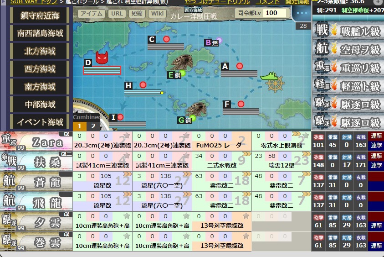384x257 pixels.
Task: Click the star on 夕雲's 13号対空電探改
Action: tap(246, 216)
